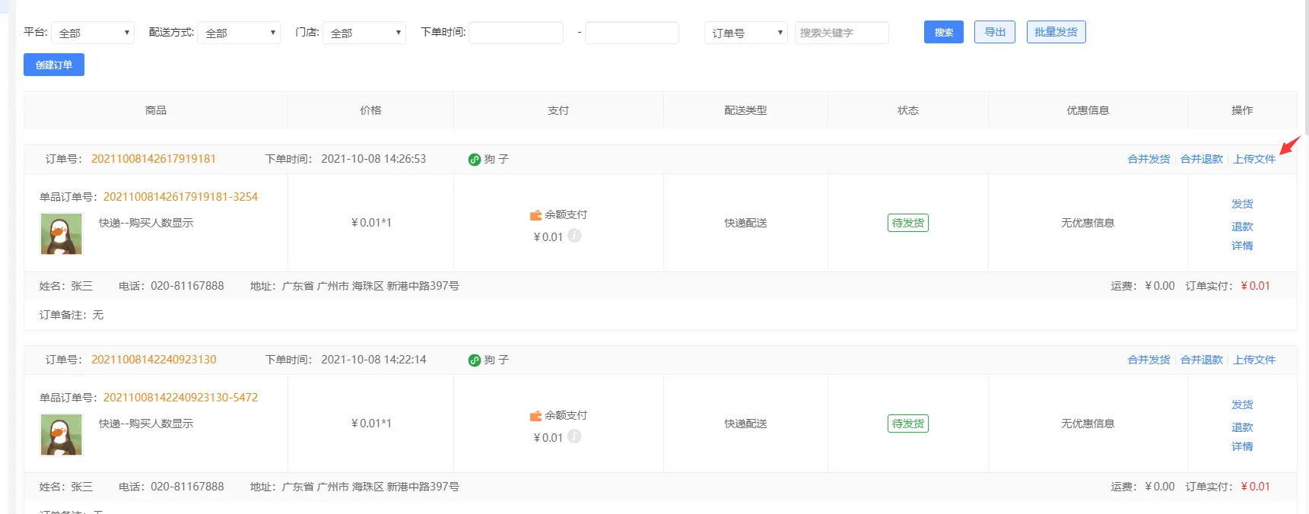This screenshot has height=514, width=1309.
Task: Click 退款 for order 20211008142240923130-5472
Action: [1242, 427]
